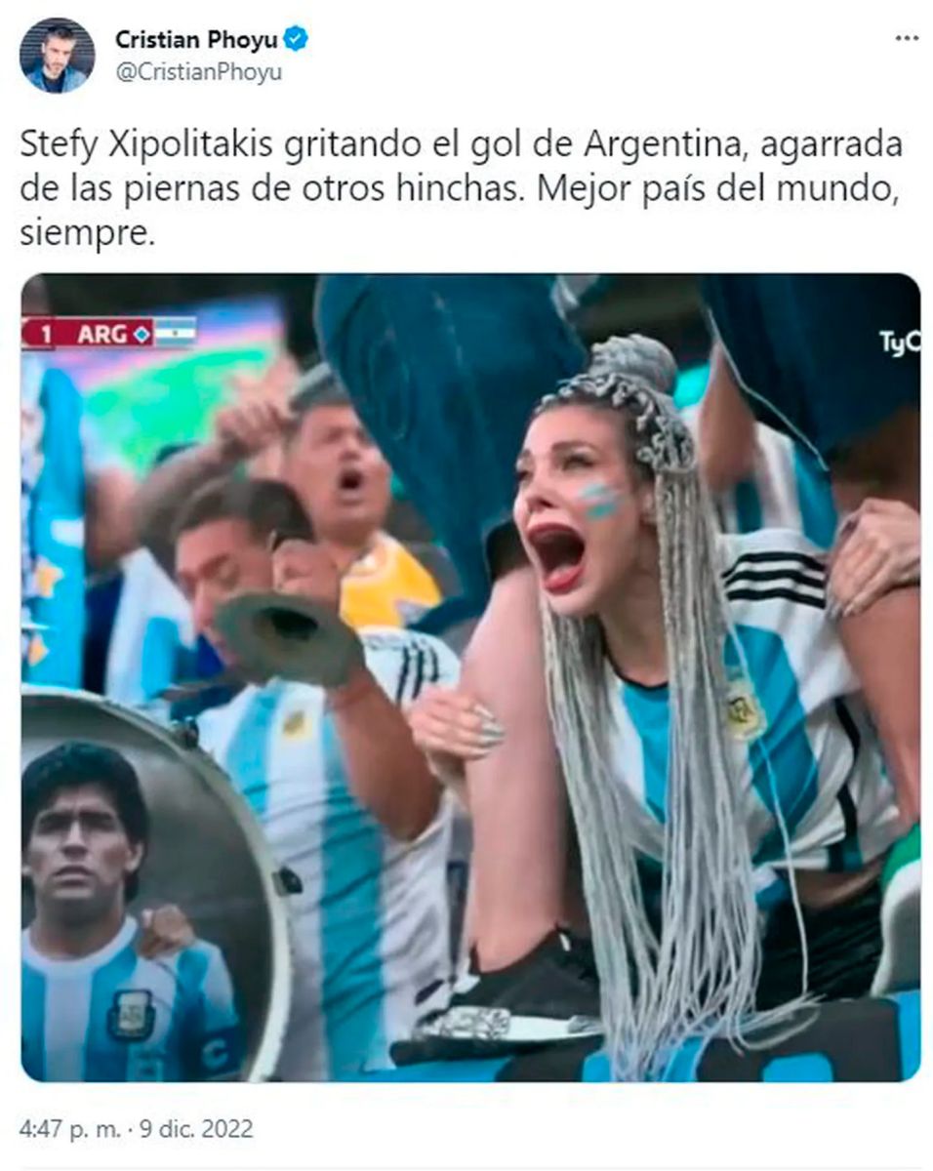Click the blue verified badge
This screenshot has width=933, height=1171.
[x=296, y=39]
